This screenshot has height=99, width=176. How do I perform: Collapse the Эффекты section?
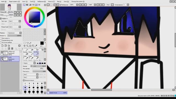[x=1, y=18]
